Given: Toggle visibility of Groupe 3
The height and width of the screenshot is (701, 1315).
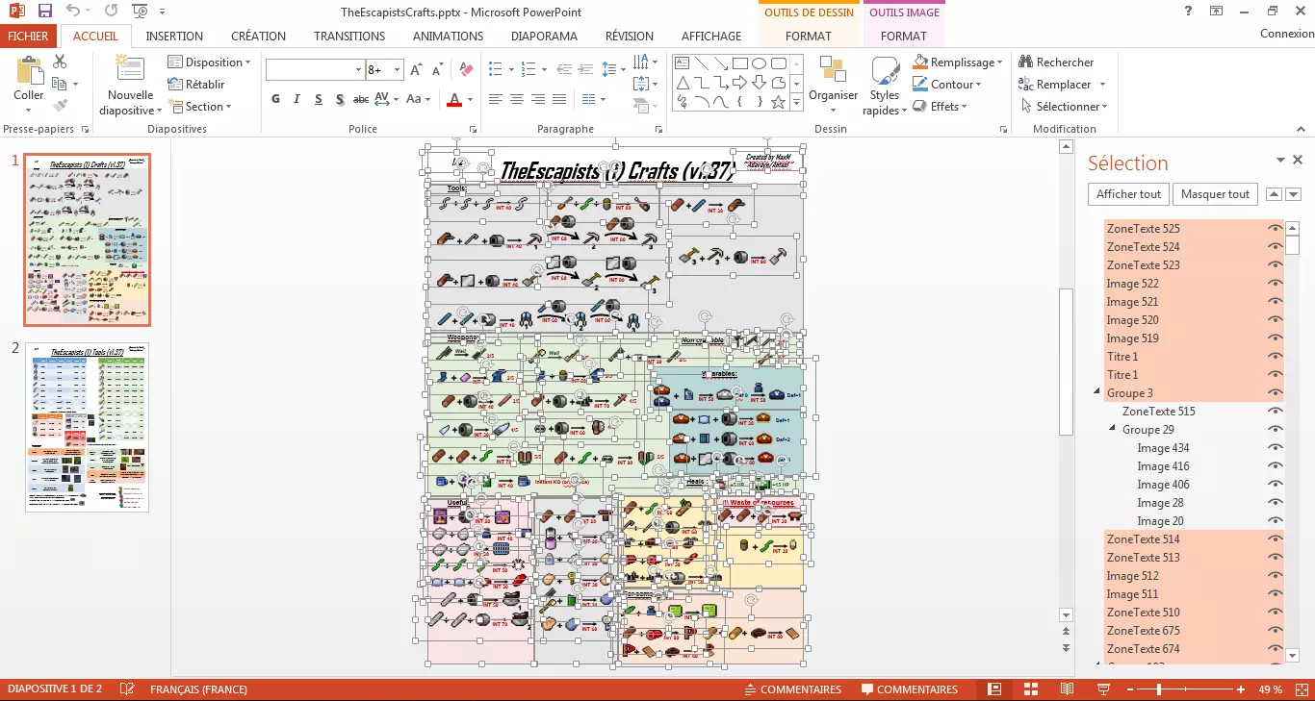Looking at the screenshot, I should pyautogui.click(x=1276, y=393).
